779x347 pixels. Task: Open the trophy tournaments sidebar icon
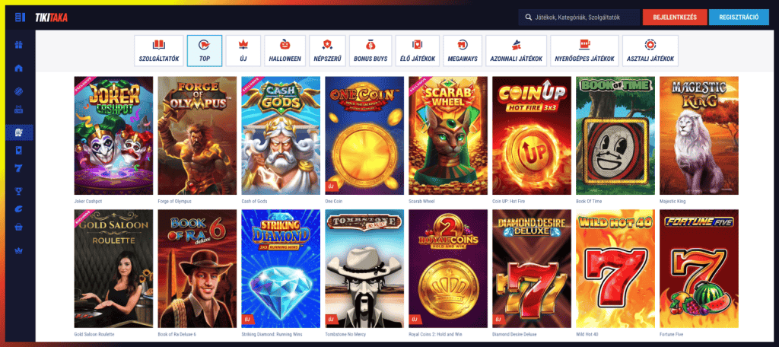point(19,191)
